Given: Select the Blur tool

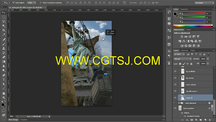Looking at the screenshot, I should (x=4, y=66).
